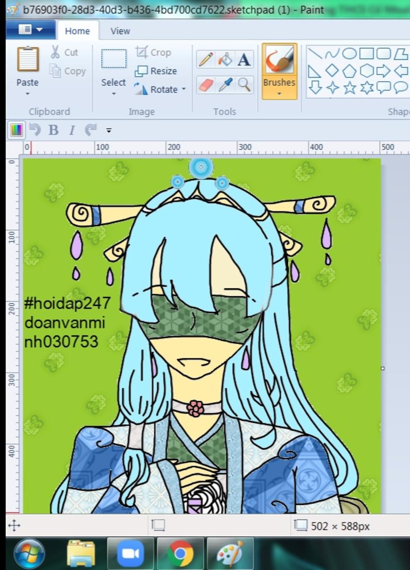Click the Brushes tool icon
Image resolution: width=410 pixels, height=570 pixels.
point(279,59)
